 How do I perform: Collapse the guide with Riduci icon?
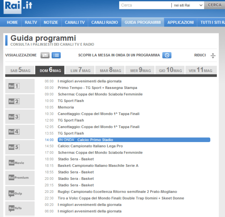(213, 55)
